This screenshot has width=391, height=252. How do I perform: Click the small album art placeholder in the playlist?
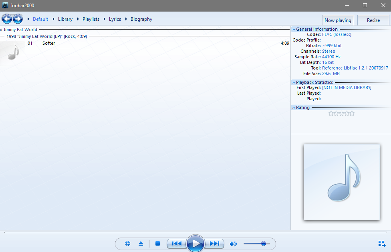13,53
